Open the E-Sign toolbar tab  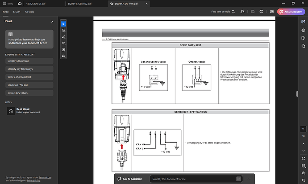17,12
